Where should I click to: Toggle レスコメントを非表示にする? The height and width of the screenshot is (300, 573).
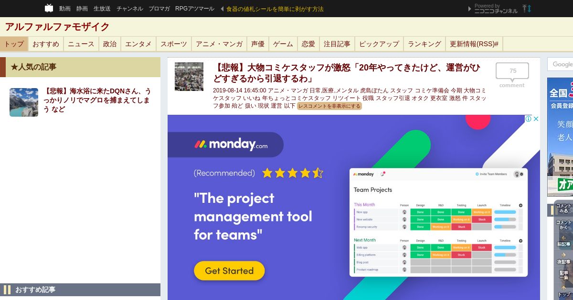[329, 106]
